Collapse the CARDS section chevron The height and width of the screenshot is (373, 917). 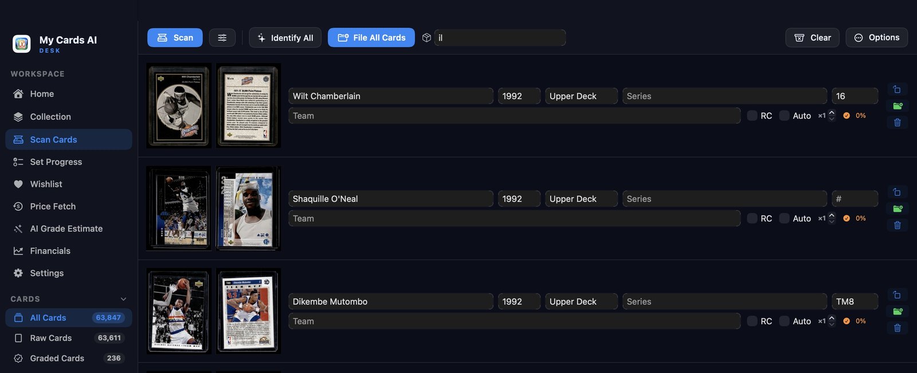123,299
